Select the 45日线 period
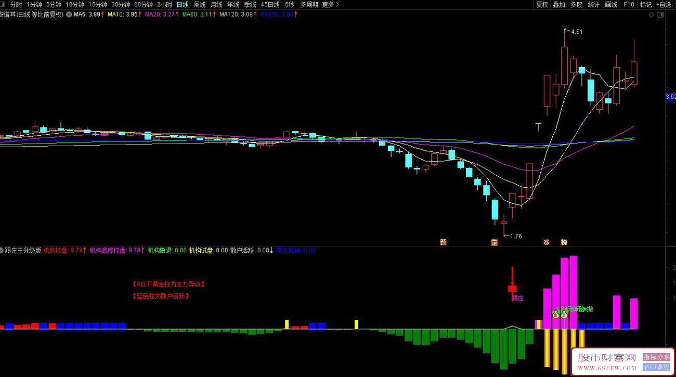 point(270,4)
